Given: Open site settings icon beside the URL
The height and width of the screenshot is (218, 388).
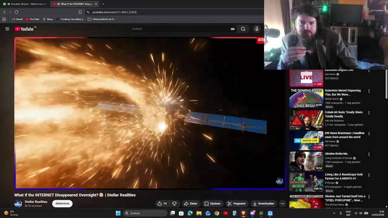Looking at the screenshot, I should (x=88, y=12).
